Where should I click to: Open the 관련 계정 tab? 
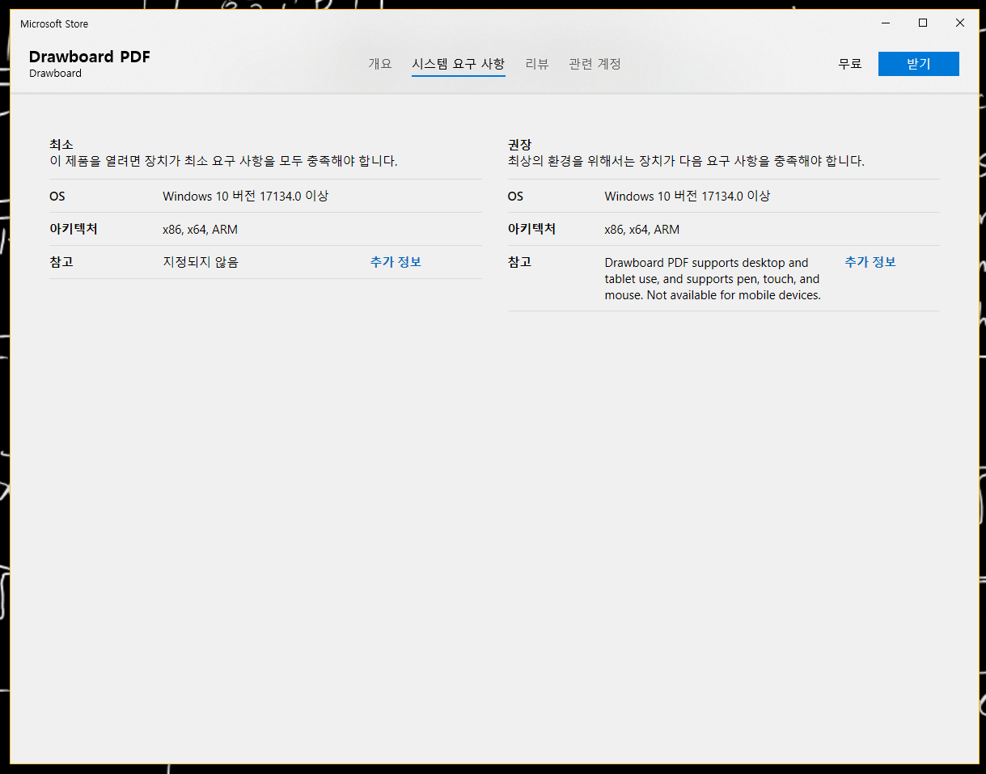click(x=595, y=64)
